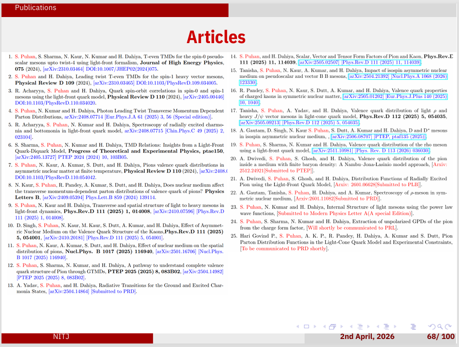
Task: Go to previous section arrow
Action: click(378, 326)
